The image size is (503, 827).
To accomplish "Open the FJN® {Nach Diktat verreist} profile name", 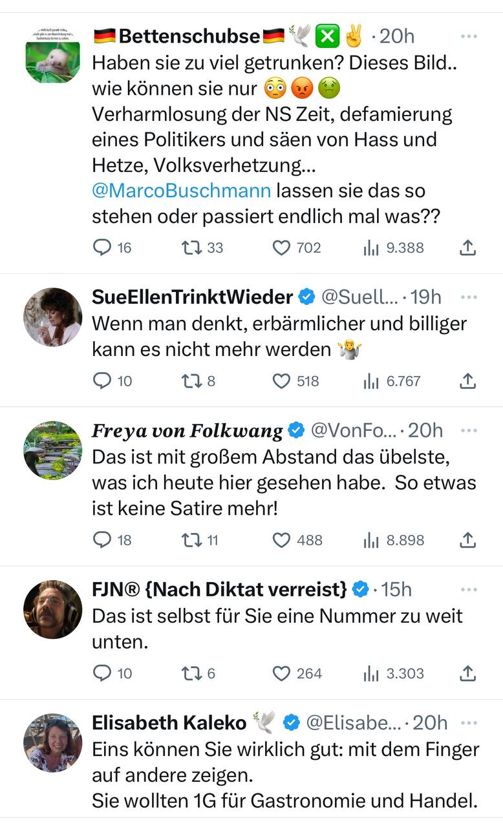I will (220, 589).
